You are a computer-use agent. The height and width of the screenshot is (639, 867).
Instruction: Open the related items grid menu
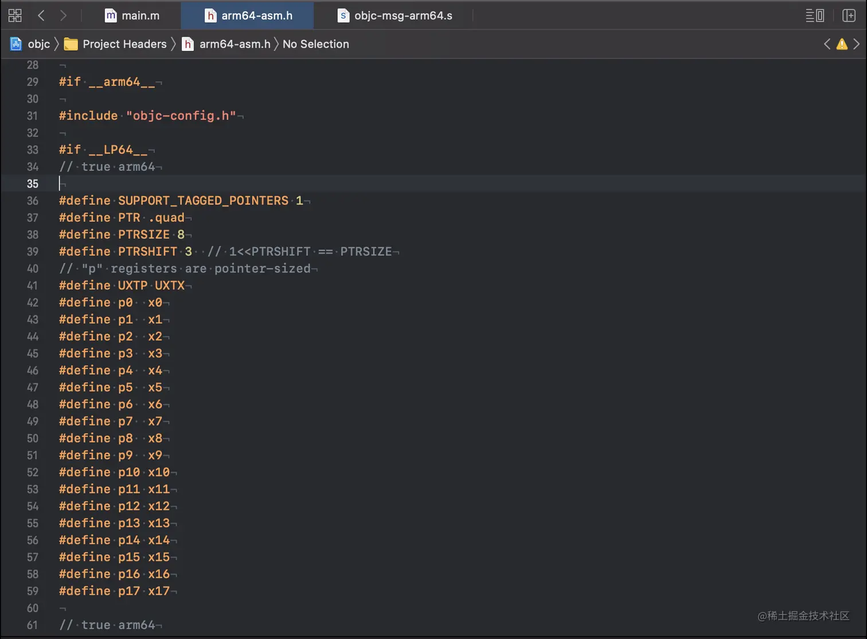click(x=15, y=15)
